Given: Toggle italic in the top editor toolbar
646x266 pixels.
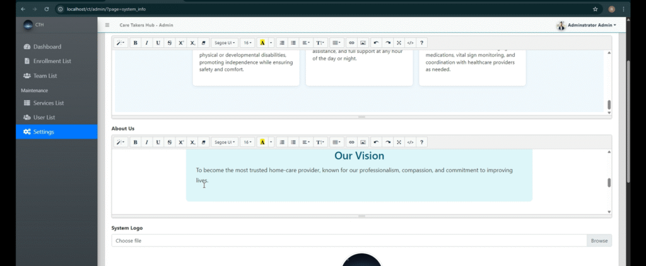Looking at the screenshot, I should (146, 42).
